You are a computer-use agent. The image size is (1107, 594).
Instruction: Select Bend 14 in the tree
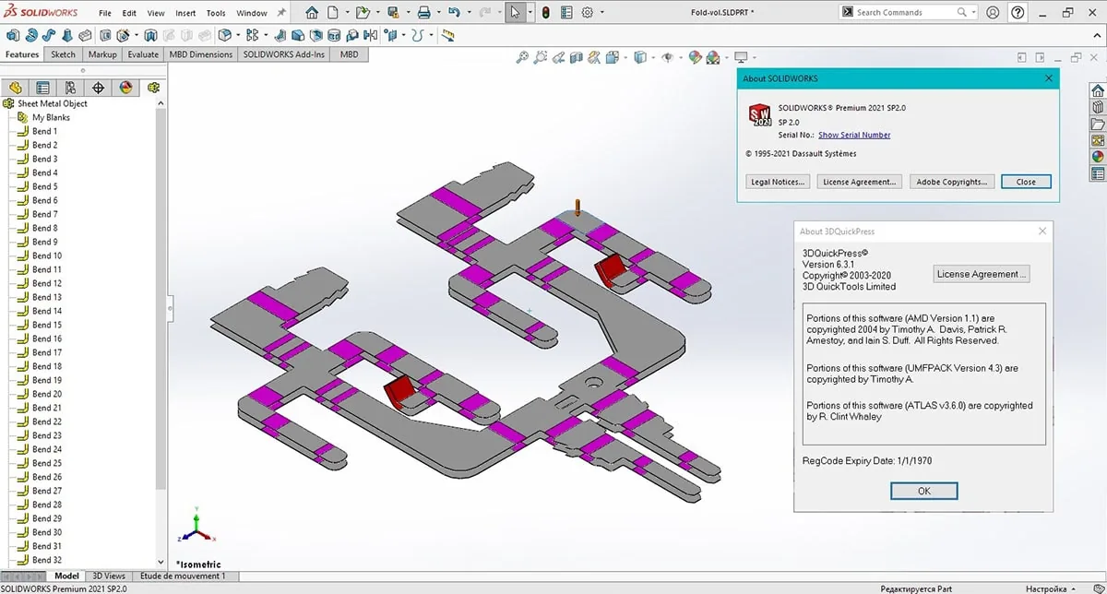(47, 311)
